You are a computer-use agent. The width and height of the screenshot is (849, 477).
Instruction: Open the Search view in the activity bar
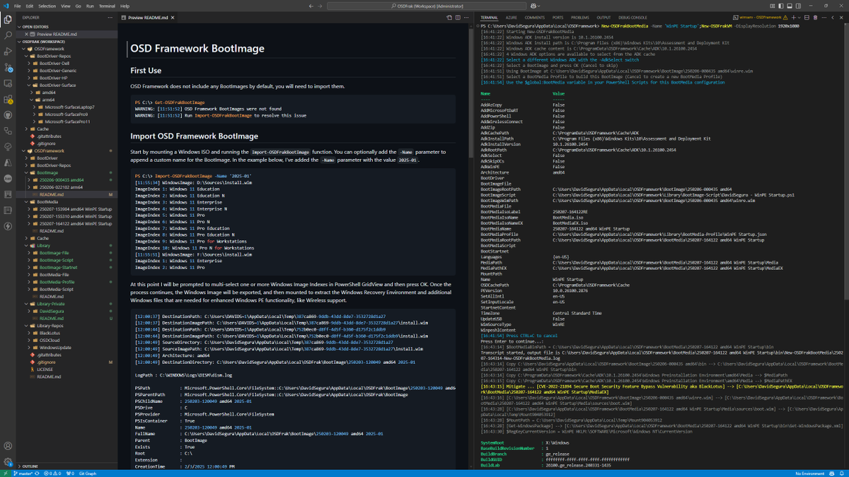[8, 34]
